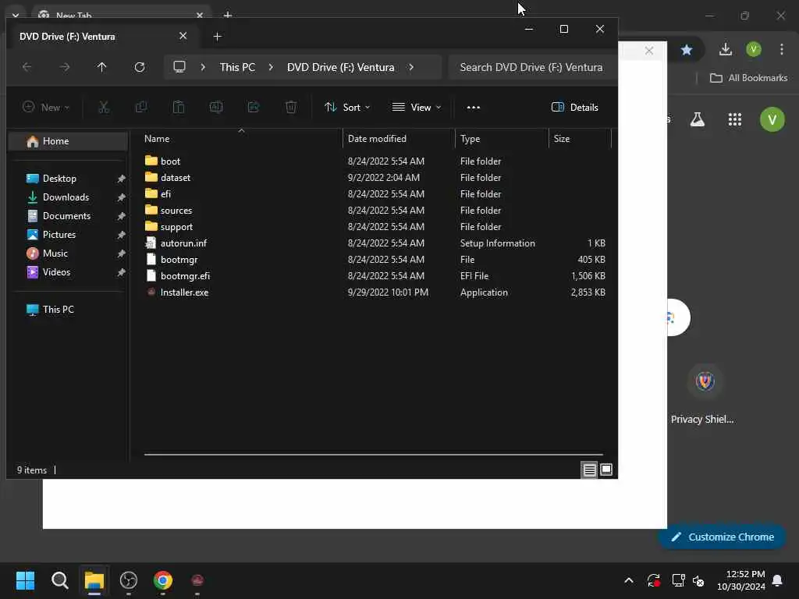Click the PC monitor icon in address bar
799x599 pixels.
179,67
